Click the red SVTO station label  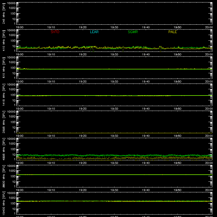[x=55, y=32]
